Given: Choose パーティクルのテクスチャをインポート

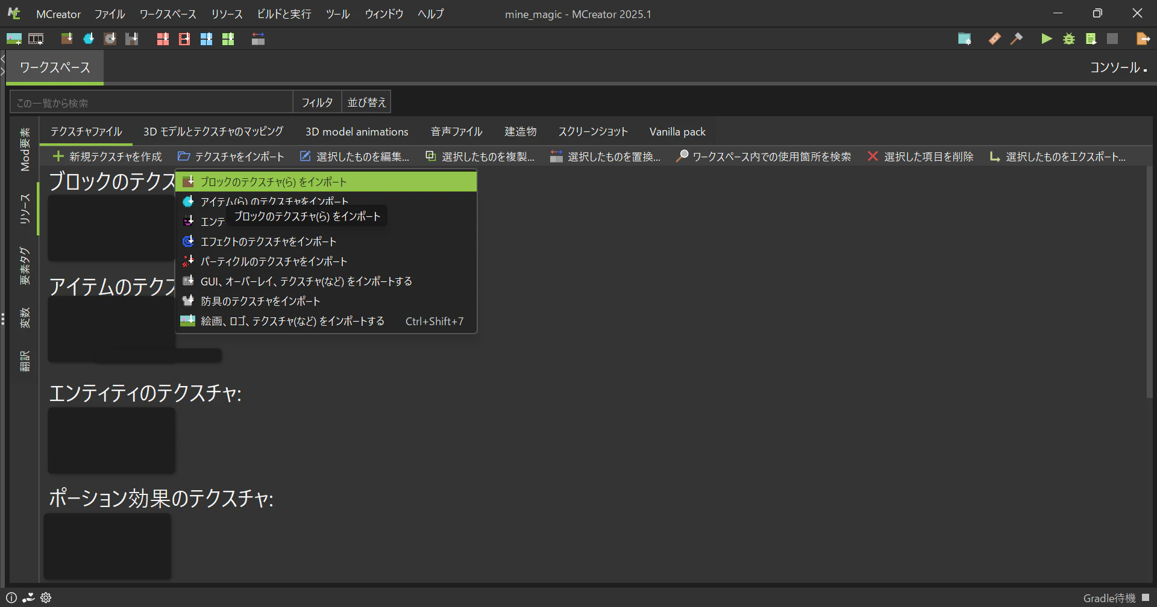Looking at the screenshot, I should (x=326, y=261).
